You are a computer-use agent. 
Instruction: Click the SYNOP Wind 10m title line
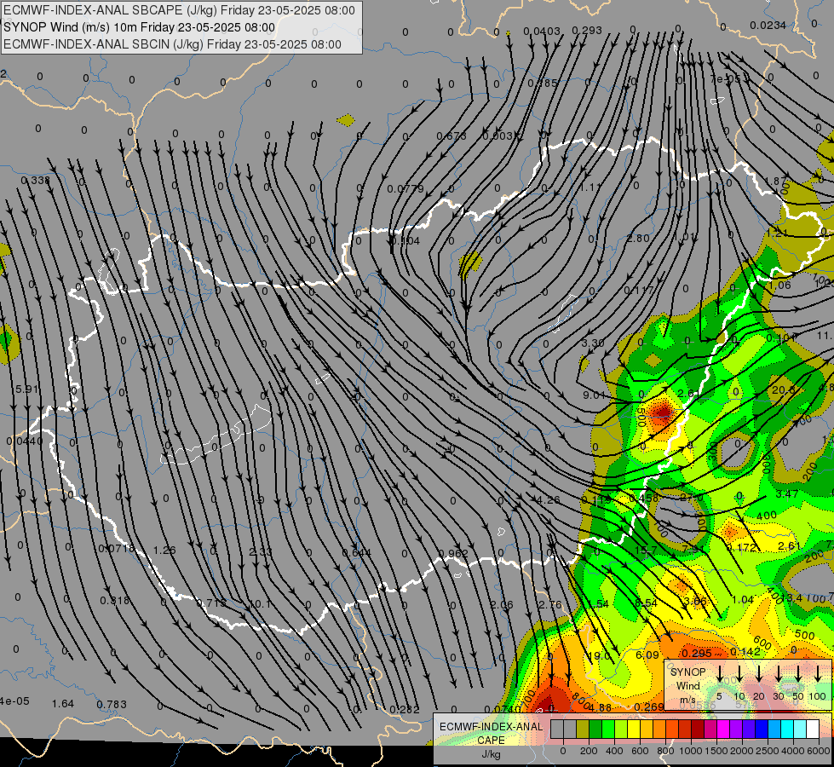[x=140, y=27]
